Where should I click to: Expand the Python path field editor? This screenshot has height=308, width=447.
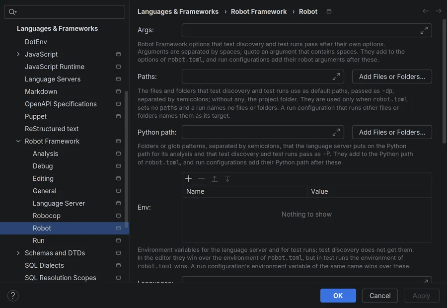[x=336, y=132]
